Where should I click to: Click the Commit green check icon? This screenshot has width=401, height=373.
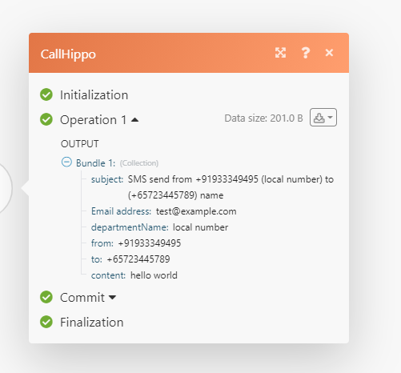tap(46, 297)
